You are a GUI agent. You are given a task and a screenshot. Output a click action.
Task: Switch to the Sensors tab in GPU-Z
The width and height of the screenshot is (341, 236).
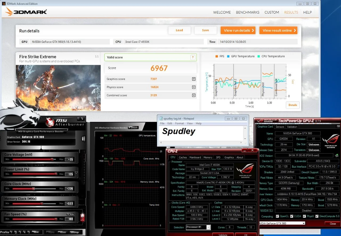[x=280, y=127]
